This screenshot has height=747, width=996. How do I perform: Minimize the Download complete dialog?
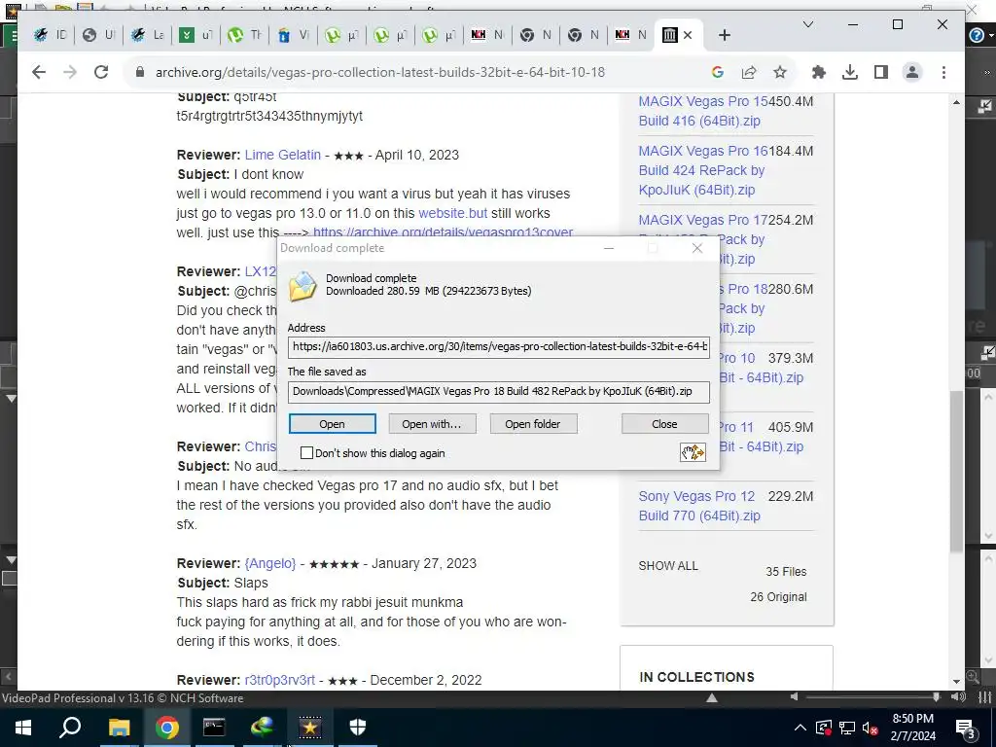tap(609, 248)
